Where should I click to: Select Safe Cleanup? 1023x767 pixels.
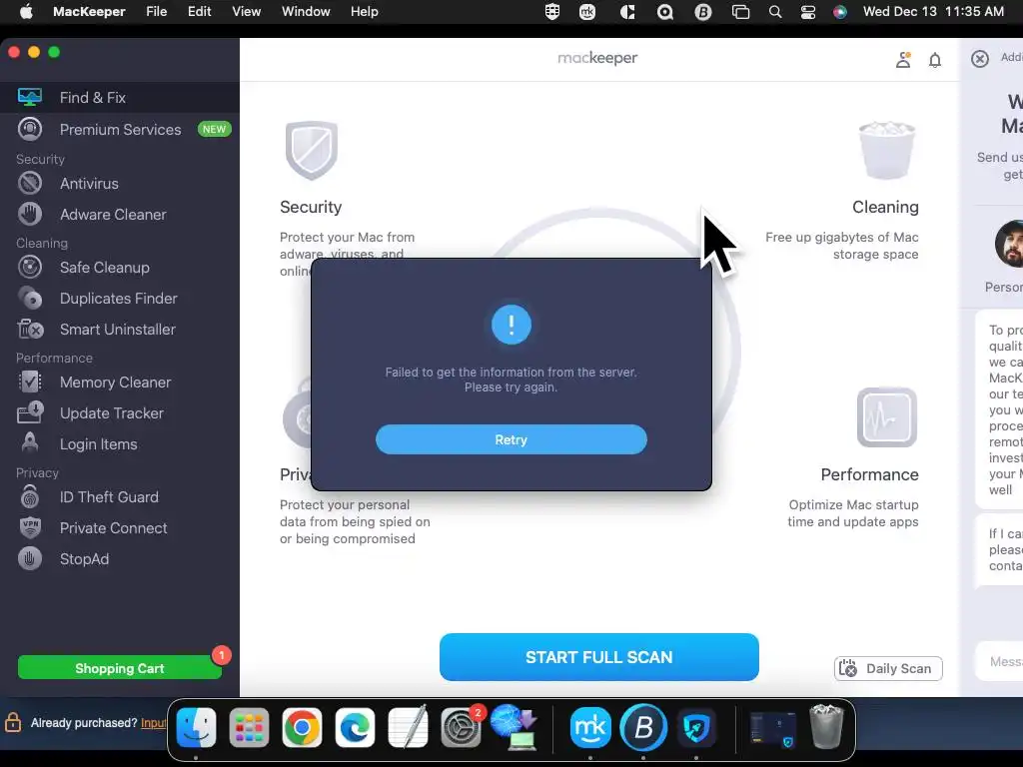[x=120, y=268]
